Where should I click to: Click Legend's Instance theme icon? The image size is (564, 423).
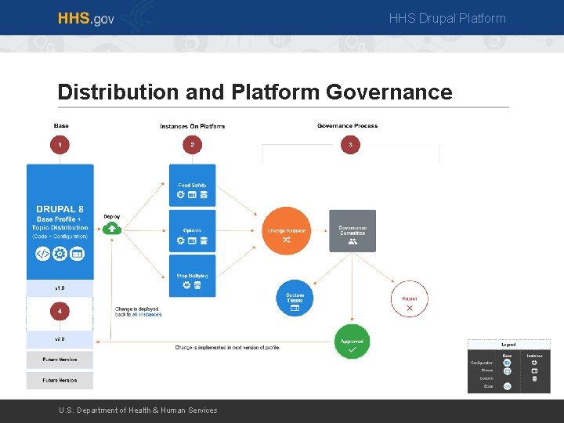(534, 371)
